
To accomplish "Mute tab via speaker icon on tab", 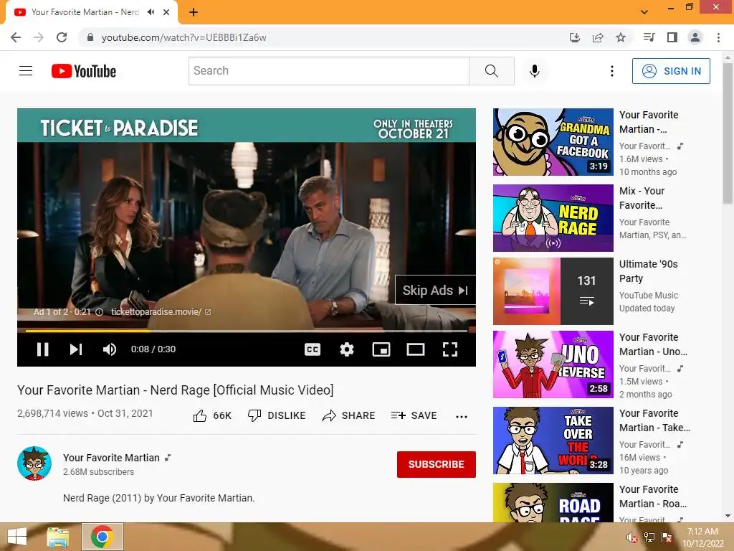I will 151,12.
